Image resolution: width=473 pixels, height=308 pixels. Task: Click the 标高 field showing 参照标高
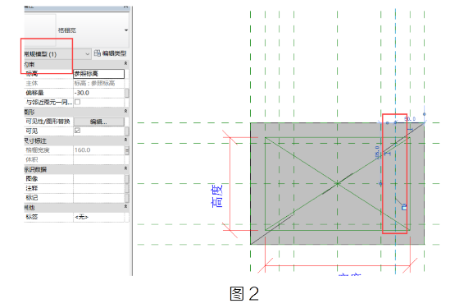pyautogui.click(x=99, y=74)
